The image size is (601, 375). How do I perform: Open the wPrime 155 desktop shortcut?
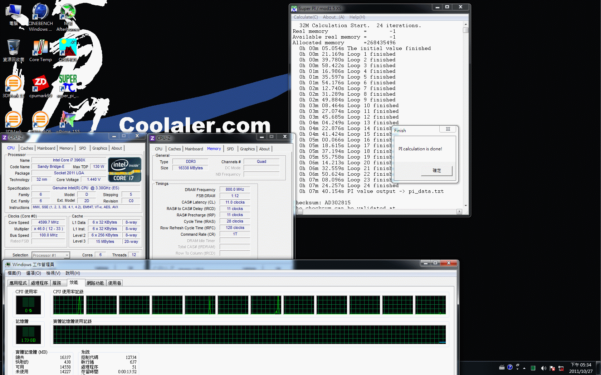pos(68,121)
